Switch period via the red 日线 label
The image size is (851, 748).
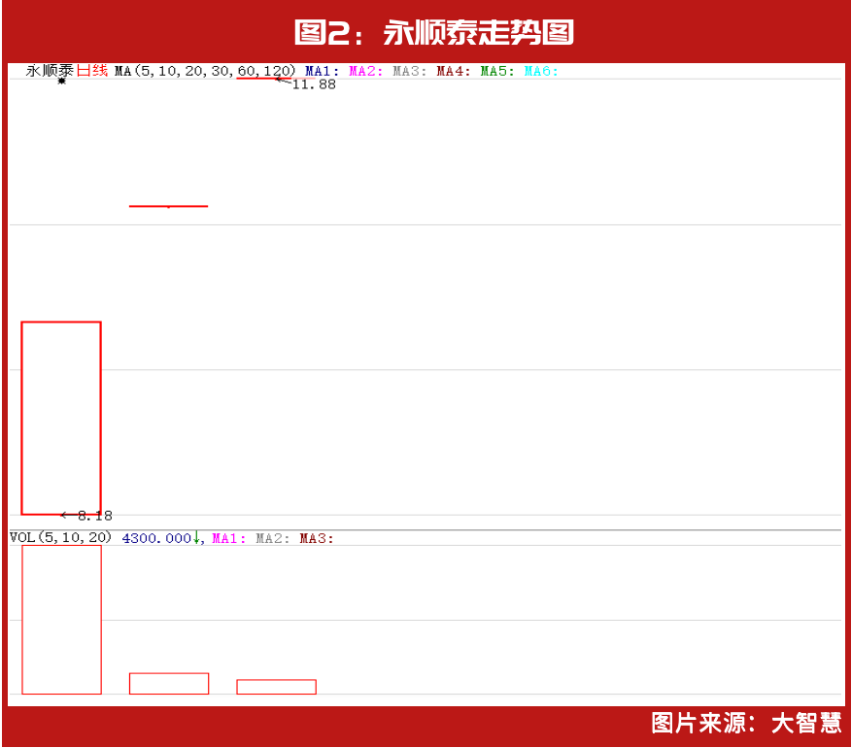point(92,70)
